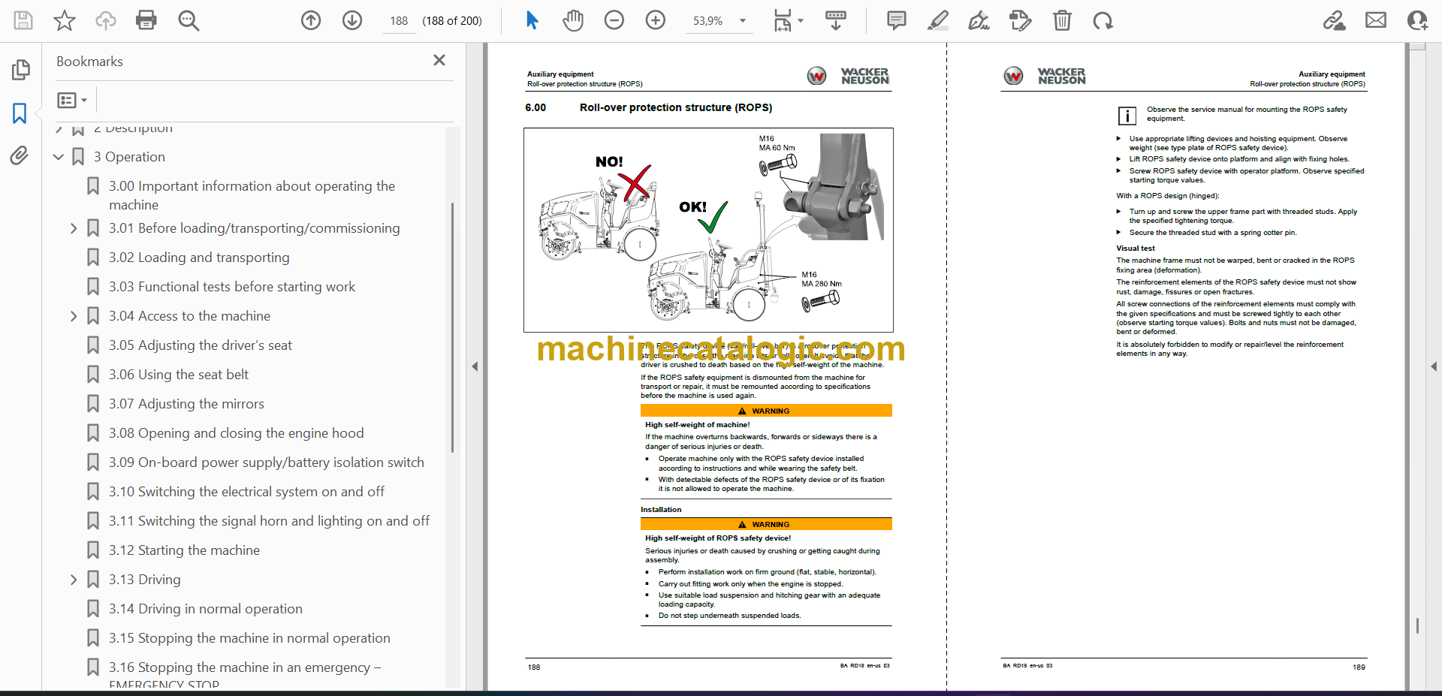1442x696 pixels.
Task: Select bookmark 3.12 Starting the machine
Action: 184,550
